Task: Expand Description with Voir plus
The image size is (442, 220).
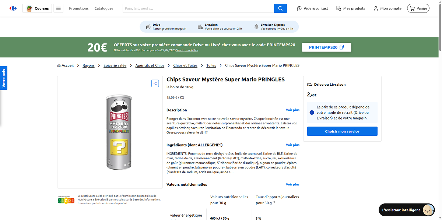Action: (x=292, y=110)
